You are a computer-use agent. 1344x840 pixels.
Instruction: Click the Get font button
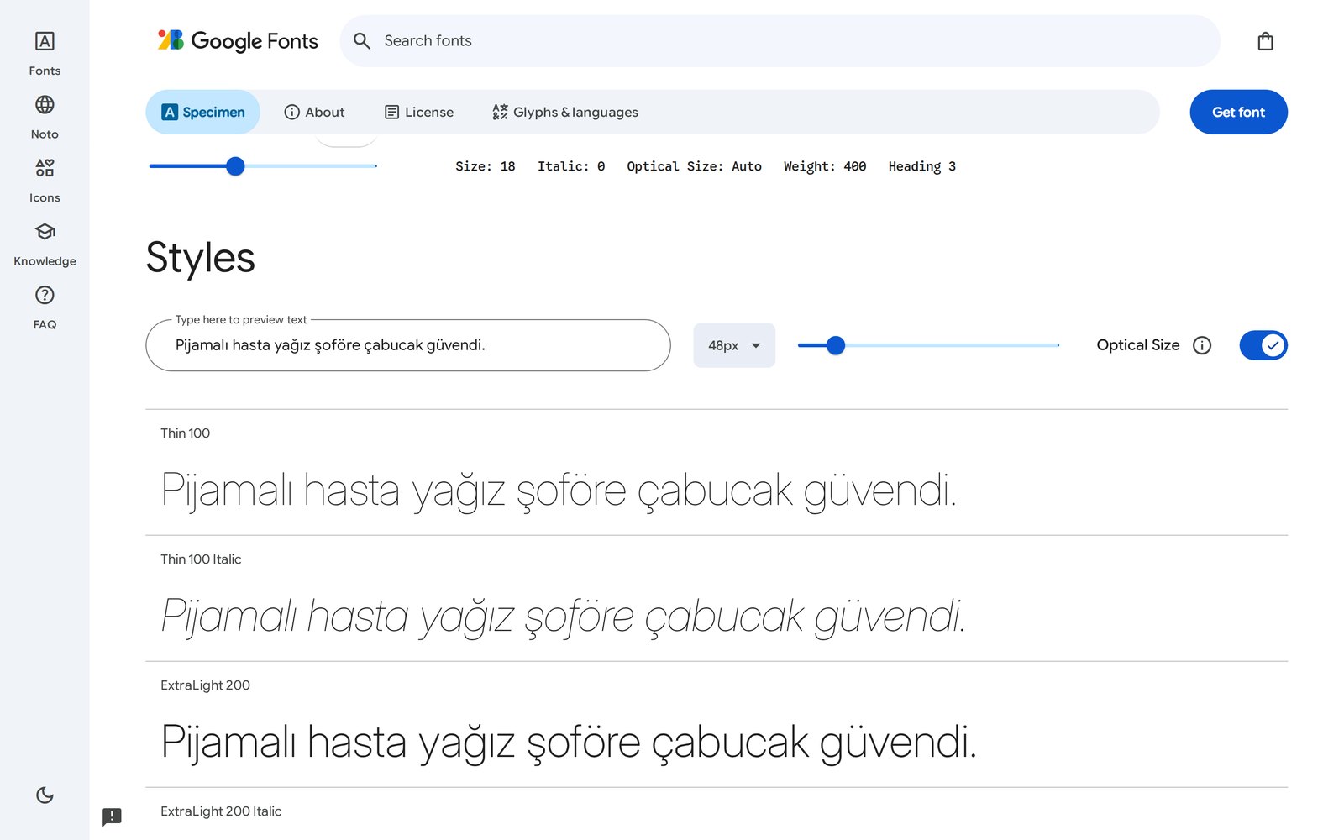point(1238,112)
